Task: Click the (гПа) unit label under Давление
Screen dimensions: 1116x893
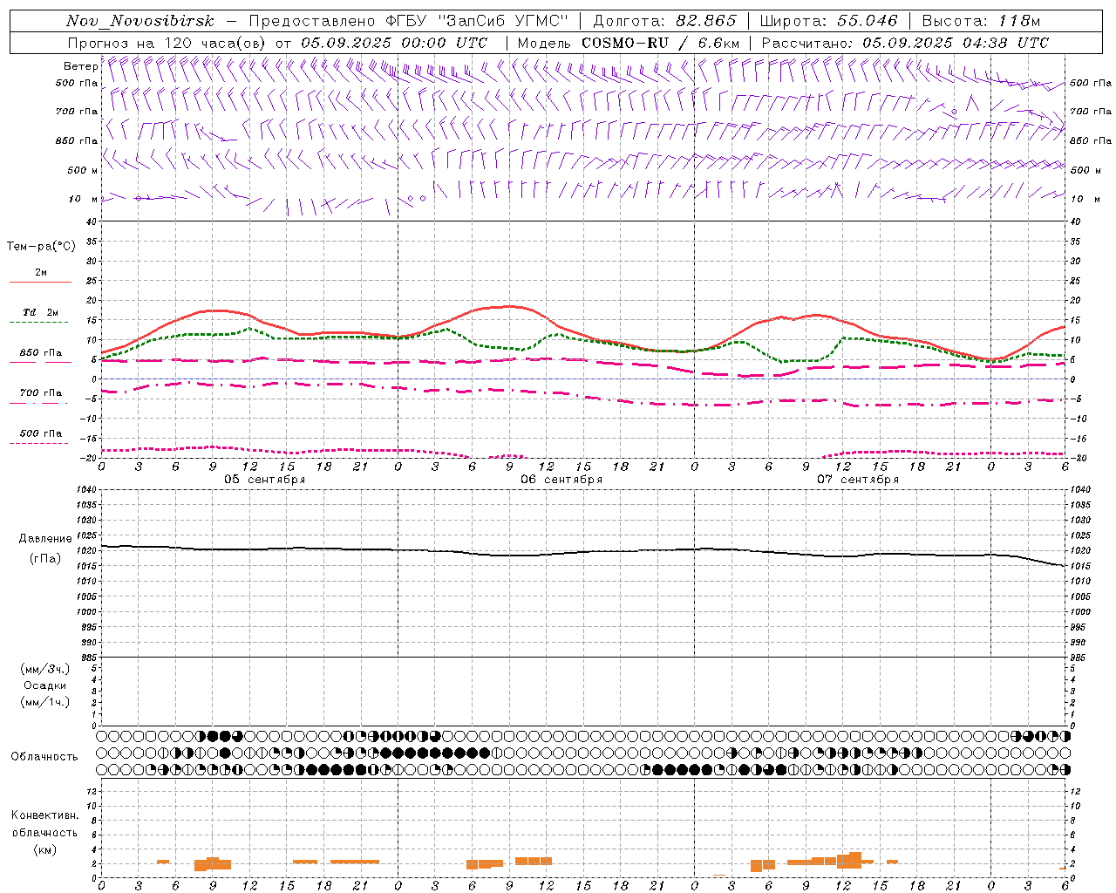Action: [45, 558]
